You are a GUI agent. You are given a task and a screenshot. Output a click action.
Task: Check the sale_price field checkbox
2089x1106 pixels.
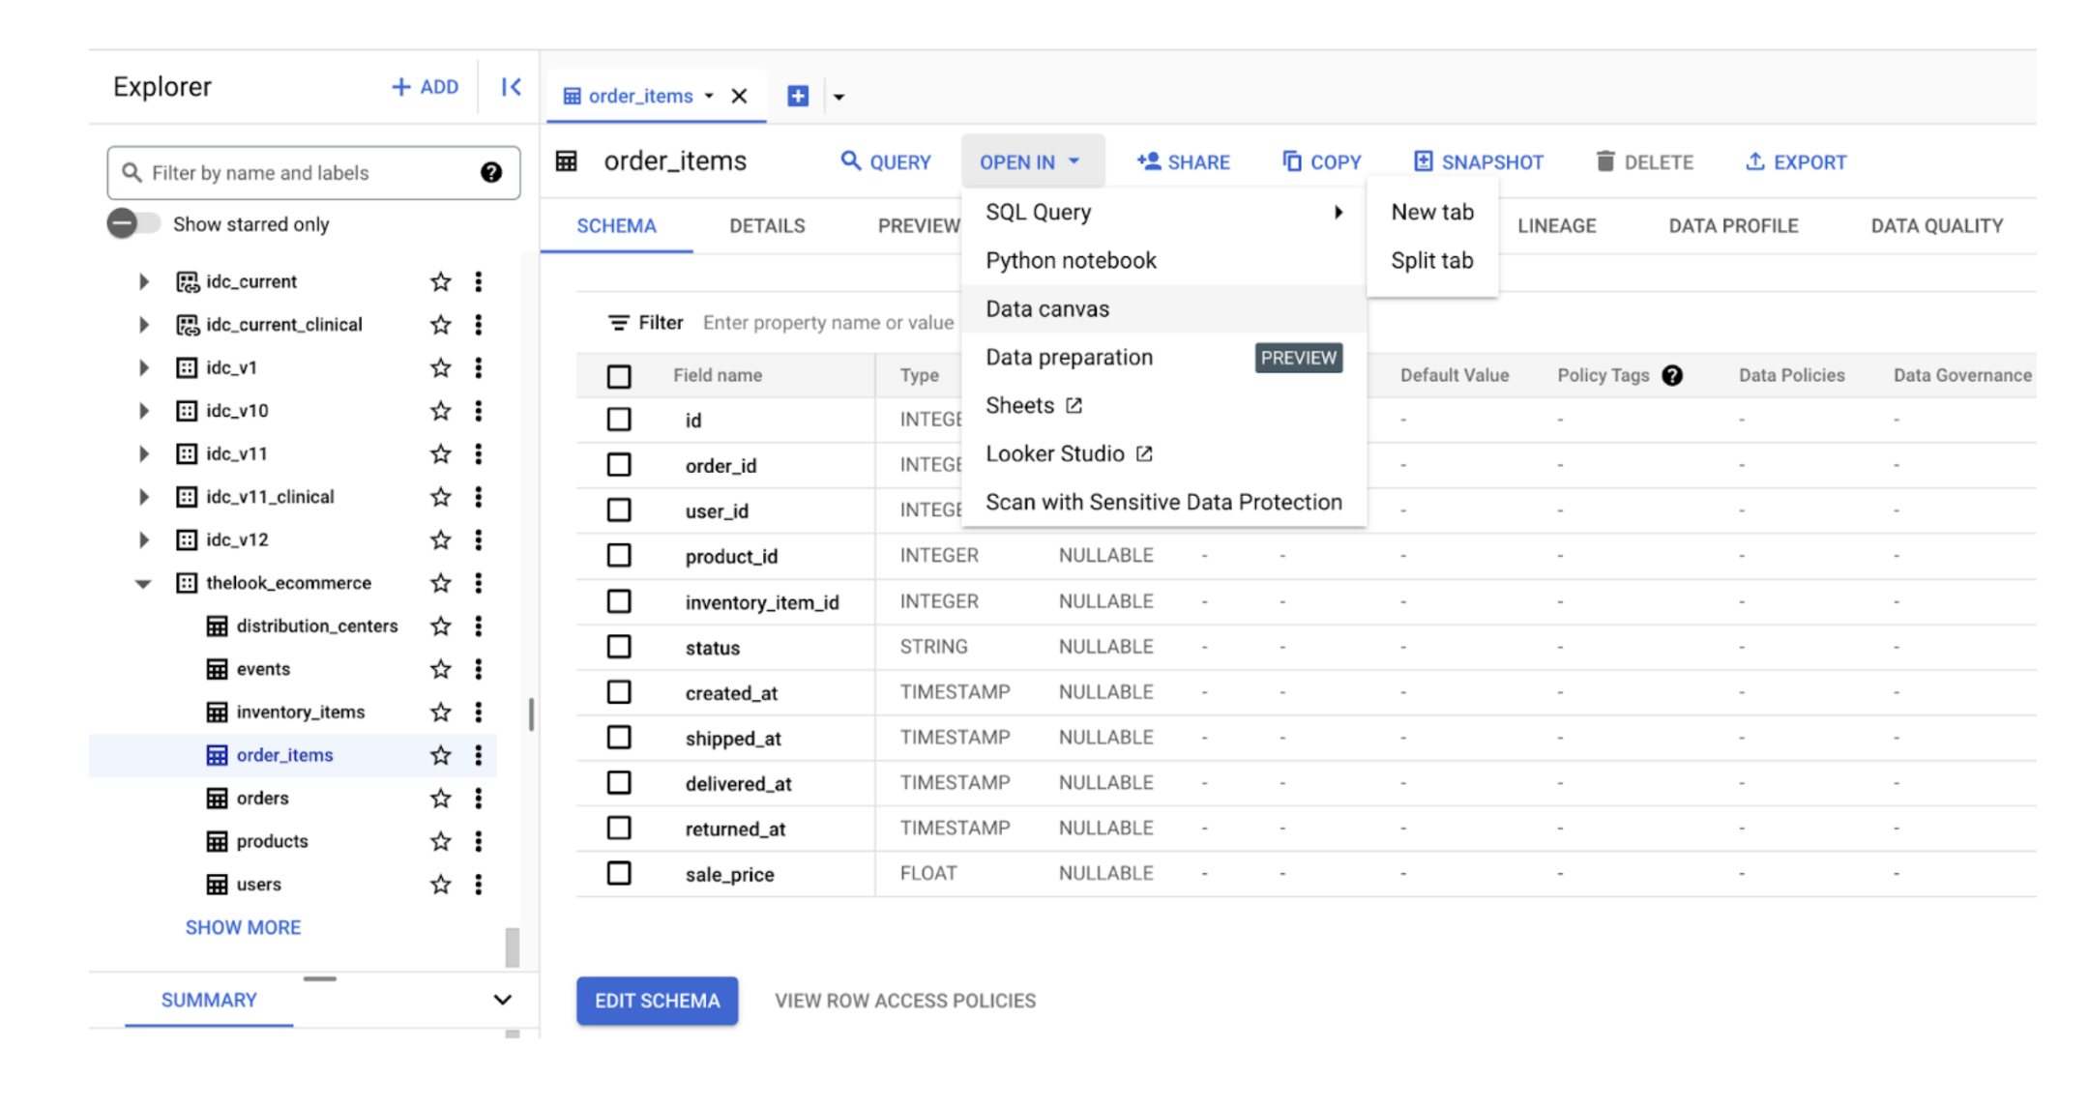tap(619, 874)
